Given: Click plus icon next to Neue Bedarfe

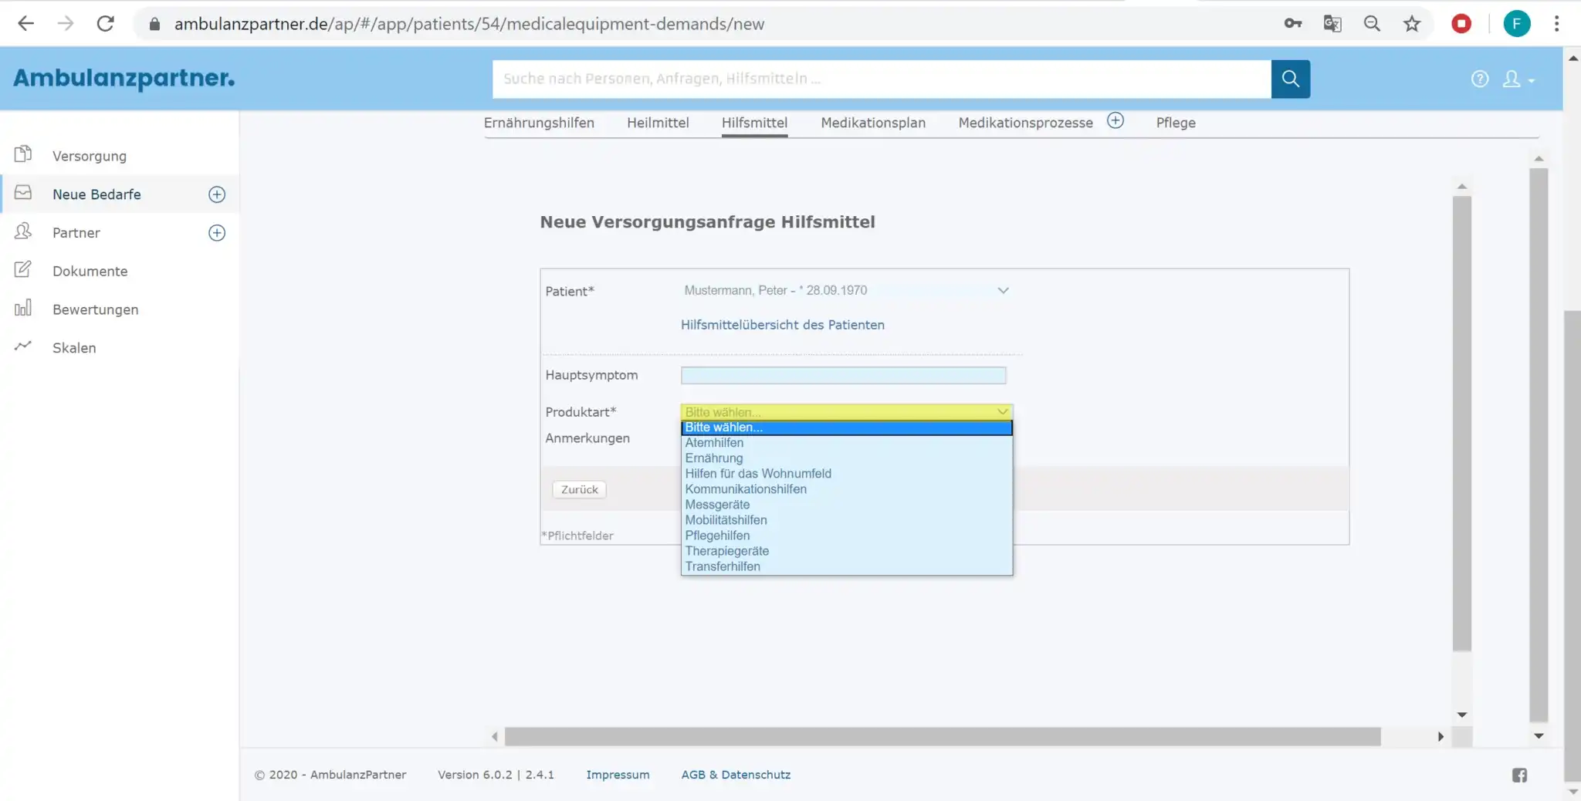Looking at the screenshot, I should tap(217, 194).
